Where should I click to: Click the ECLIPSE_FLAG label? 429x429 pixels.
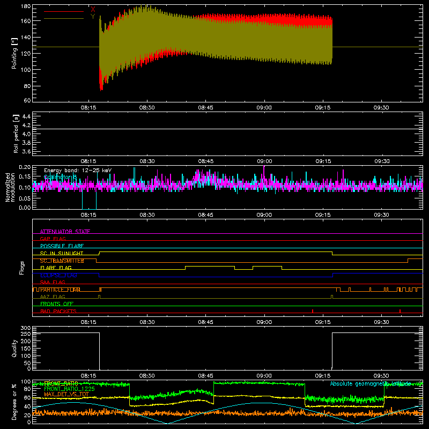click(58, 275)
